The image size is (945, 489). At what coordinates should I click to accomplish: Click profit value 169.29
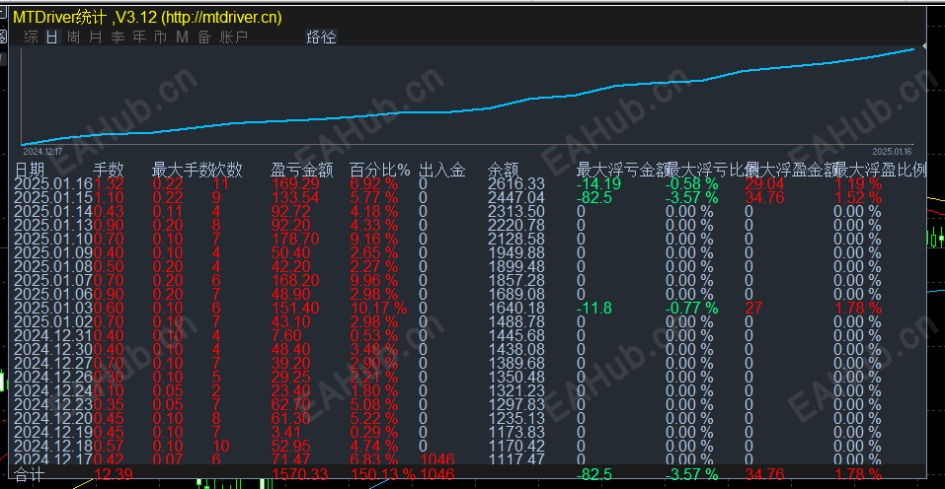295,184
